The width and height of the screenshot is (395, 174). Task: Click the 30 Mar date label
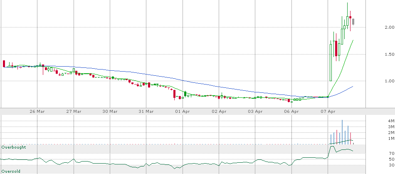pos(110,112)
